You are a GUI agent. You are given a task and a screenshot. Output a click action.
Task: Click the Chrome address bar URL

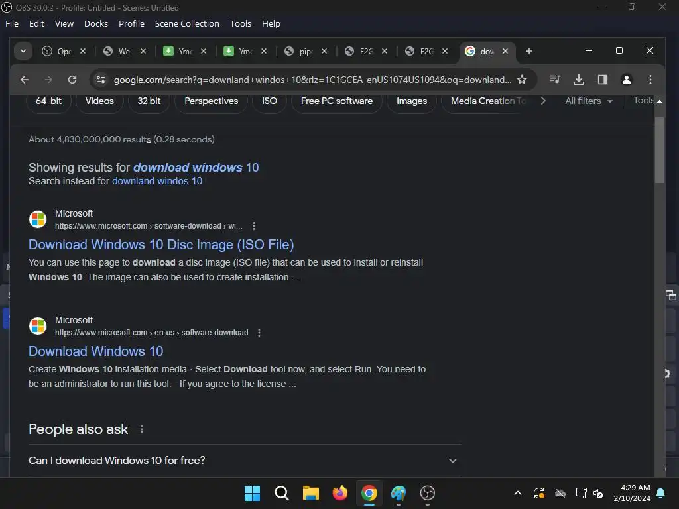tap(312, 80)
